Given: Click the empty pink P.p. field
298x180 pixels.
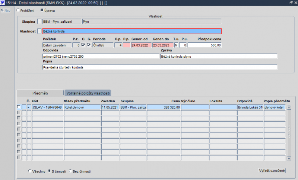Looking at the screenshot, I should (x=127, y=45).
